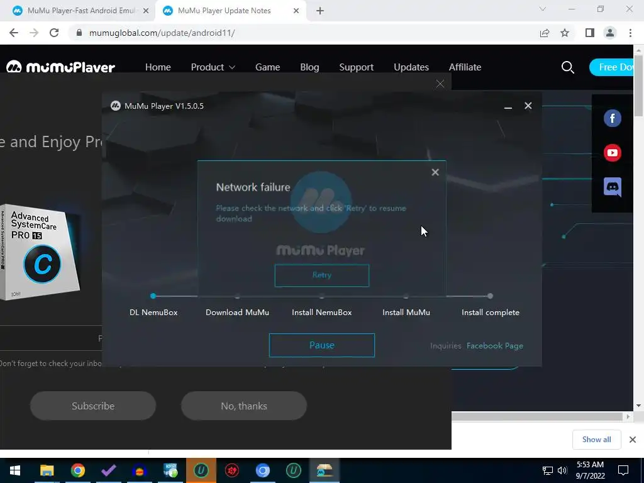Click the Free Download button
This screenshot has height=483, width=644.
pyautogui.click(x=611, y=67)
